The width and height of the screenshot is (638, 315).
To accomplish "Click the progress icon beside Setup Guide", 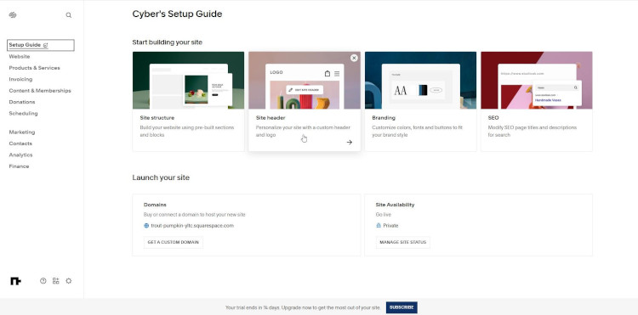I will click(46, 46).
